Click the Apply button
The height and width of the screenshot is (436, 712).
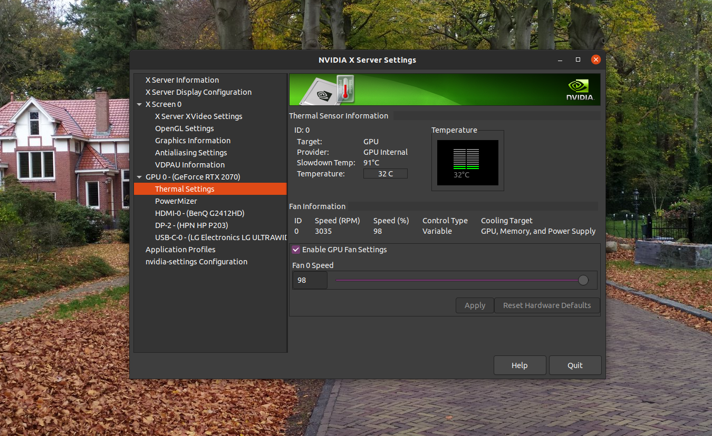tap(475, 305)
